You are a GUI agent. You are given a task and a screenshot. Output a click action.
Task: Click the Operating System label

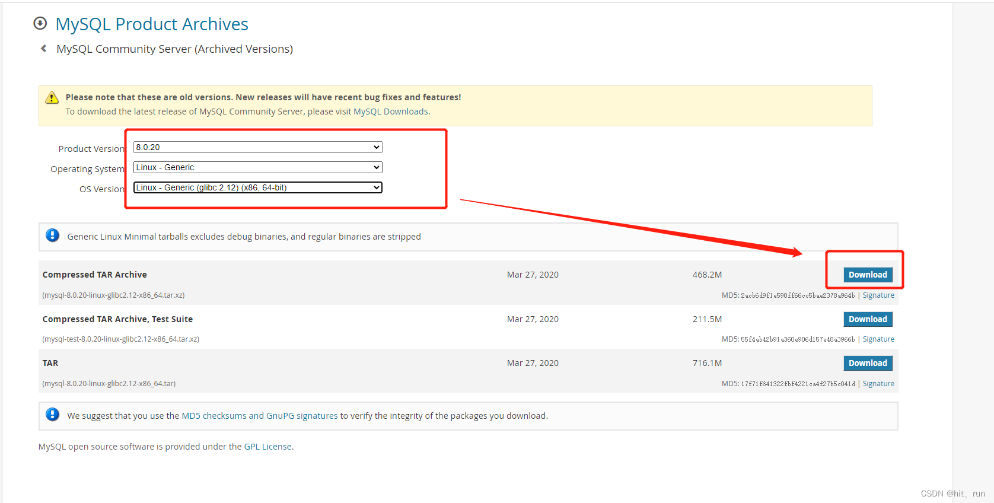click(87, 169)
